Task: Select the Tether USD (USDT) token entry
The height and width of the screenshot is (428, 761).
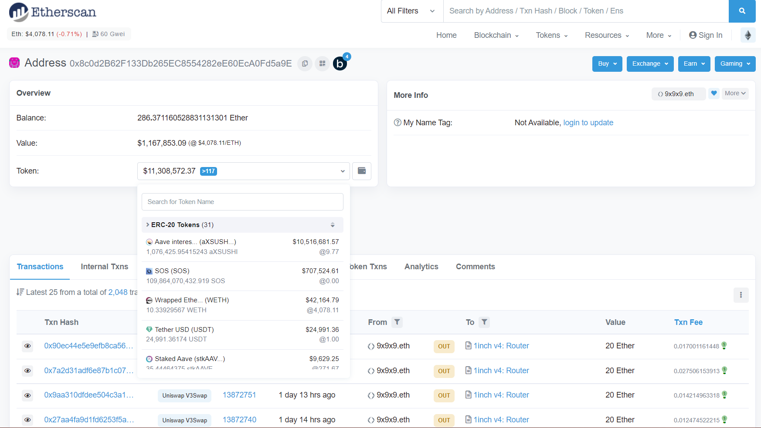Action: tap(242, 334)
